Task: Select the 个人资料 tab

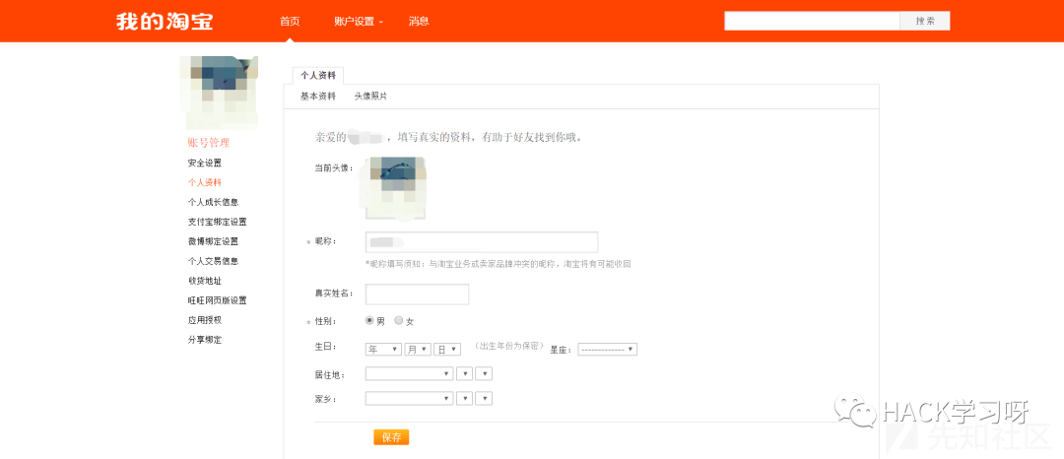Action: point(318,75)
